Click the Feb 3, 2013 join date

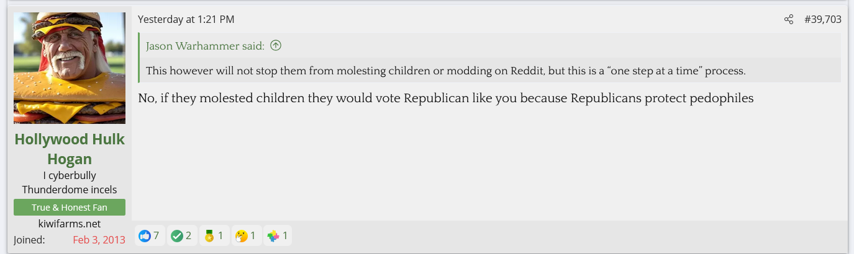(99, 240)
